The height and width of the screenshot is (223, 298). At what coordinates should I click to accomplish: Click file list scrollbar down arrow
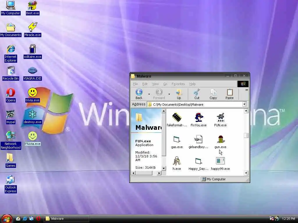tap(246, 173)
